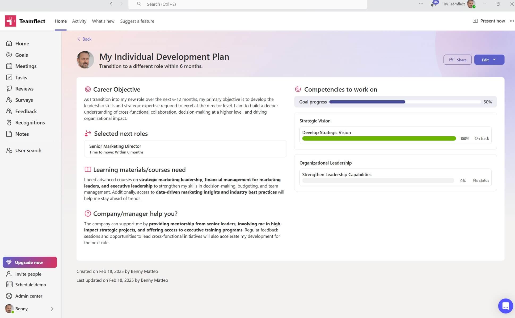Click the Develop Strategic Vision progress bar
Viewport: 515px width, 318px height.
[379, 139]
